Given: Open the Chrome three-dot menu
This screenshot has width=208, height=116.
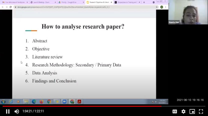Looking at the screenshot, I should pyautogui.click(x=166, y=7).
